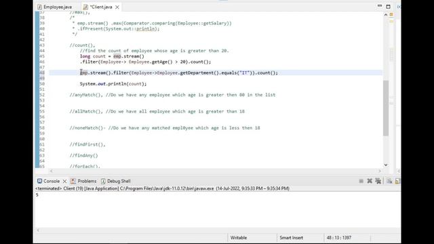The width and height of the screenshot is (434, 244).
Task: Maximize the editor area
Action: (x=388, y=6)
